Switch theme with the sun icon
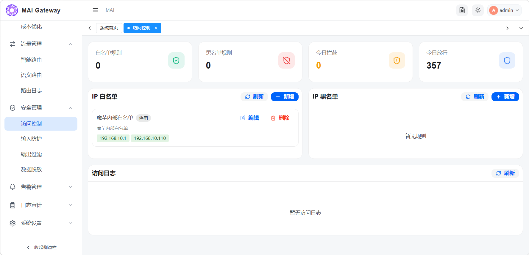The image size is (529, 255). click(478, 10)
